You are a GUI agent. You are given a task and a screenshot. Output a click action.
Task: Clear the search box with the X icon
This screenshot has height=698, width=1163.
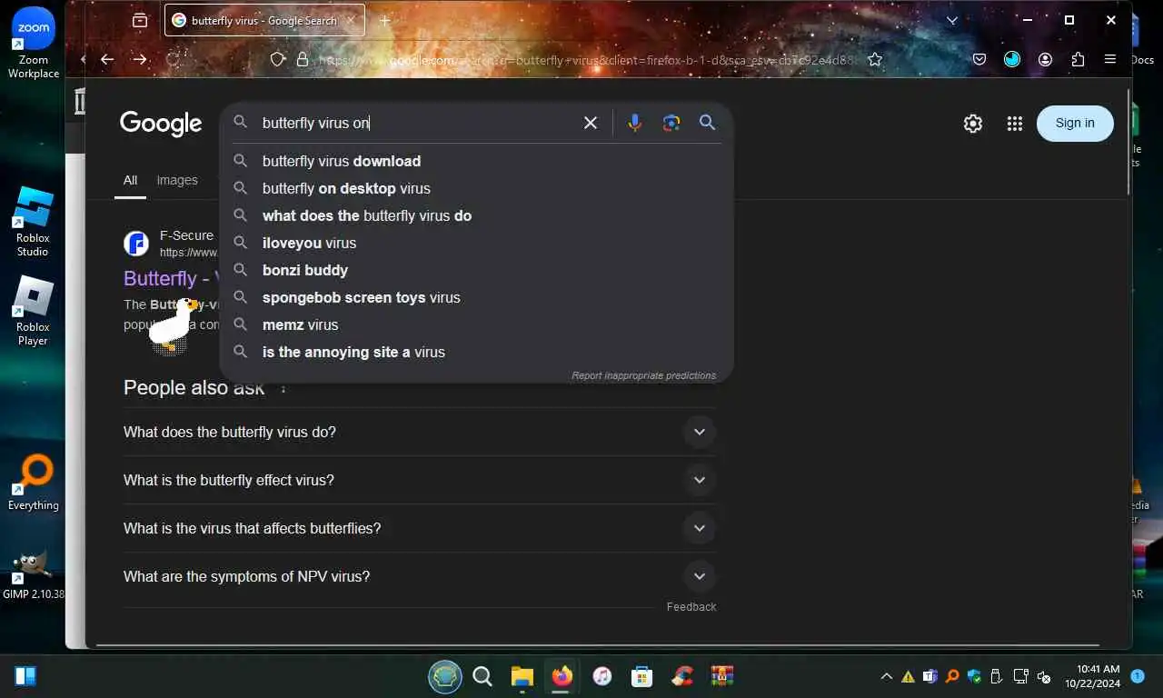591,123
